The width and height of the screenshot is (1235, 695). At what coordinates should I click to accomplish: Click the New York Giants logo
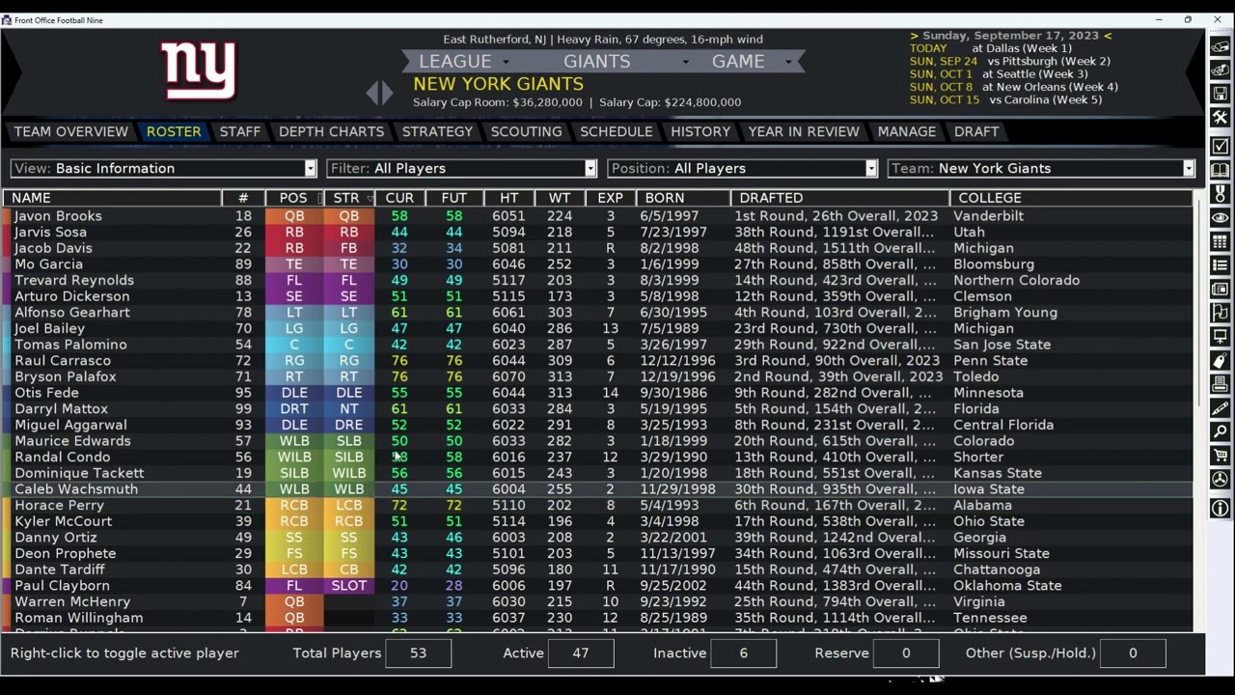coord(199,70)
